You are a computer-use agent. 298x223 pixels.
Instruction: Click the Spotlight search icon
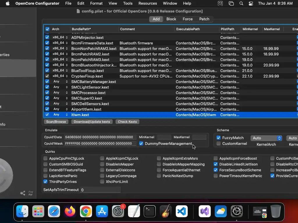pos(241,3)
